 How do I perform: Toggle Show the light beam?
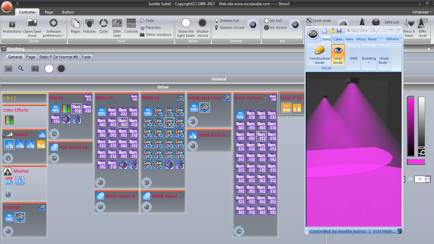point(186,28)
